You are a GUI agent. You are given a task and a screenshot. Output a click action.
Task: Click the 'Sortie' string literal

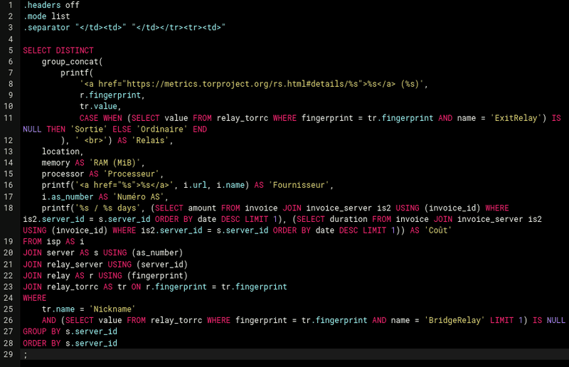(89, 129)
